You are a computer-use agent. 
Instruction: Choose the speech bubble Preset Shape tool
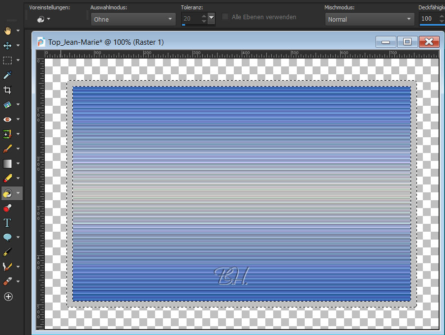pyautogui.click(x=7, y=237)
